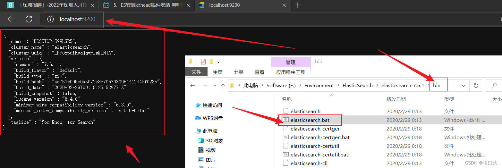Click the Explorer search box
The width and height of the screenshot is (502, 168).
(x=494, y=86)
